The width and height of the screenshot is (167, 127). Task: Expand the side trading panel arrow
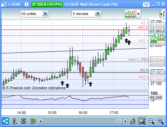(x=163, y=14)
